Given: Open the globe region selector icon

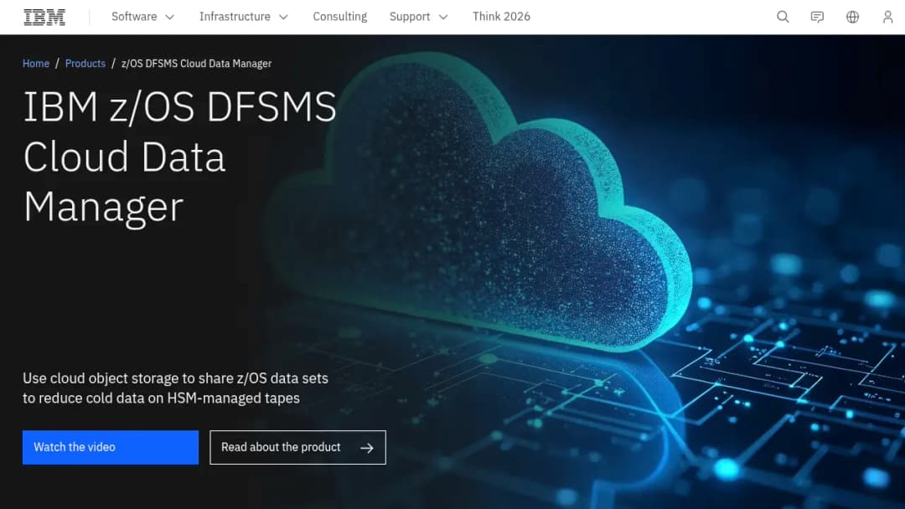Looking at the screenshot, I should pyautogui.click(x=852, y=17).
